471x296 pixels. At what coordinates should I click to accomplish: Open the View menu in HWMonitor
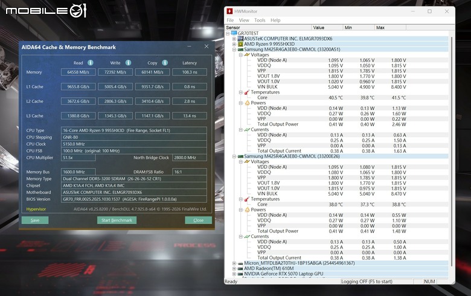click(x=244, y=20)
